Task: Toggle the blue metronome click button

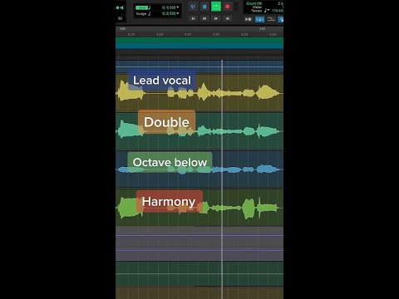Action: [259, 19]
